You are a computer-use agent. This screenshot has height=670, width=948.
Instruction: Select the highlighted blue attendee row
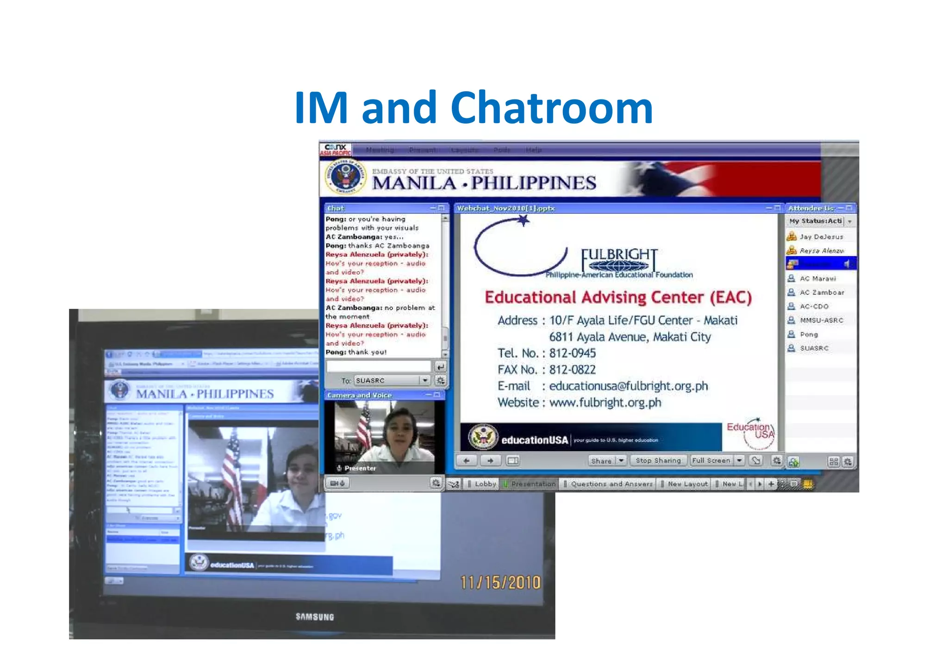click(x=821, y=264)
